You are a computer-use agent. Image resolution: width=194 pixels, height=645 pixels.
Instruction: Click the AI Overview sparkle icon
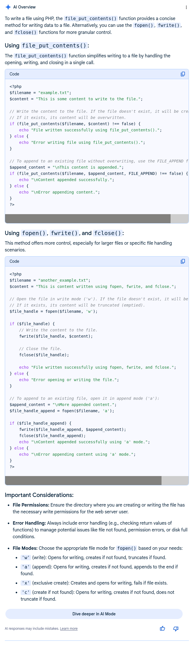click(8, 7)
